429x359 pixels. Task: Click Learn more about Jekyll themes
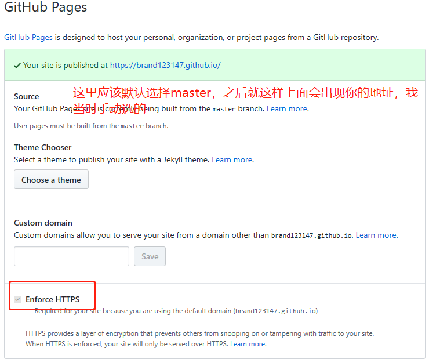[x=232, y=159]
